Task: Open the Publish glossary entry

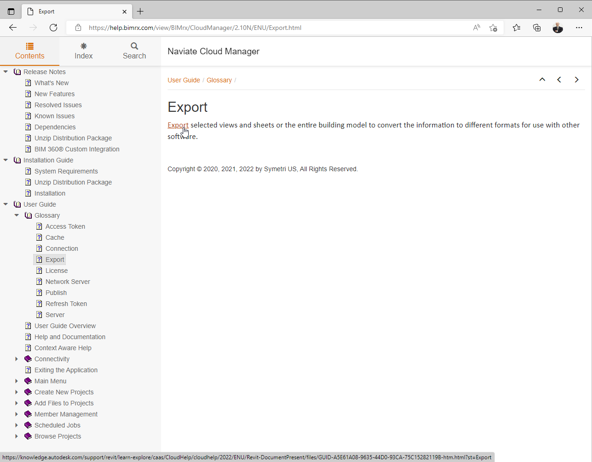Action: point(56,293)
